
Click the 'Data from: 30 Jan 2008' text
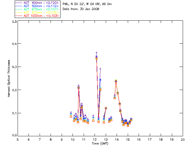pos(81,9)
